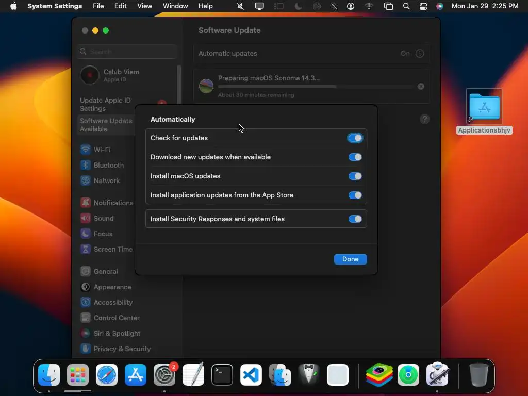Turn off Install macOS updates switch
Image resolution: width=528 pixels, height=396 pixels.
click(355, 176)
